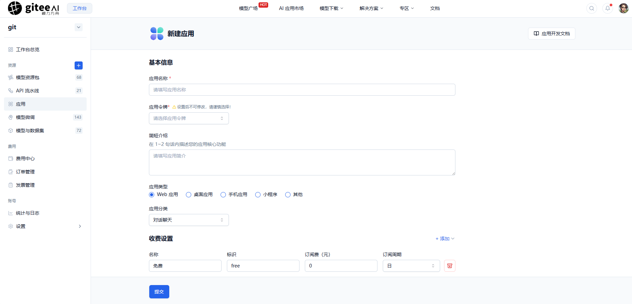Open the 应用令牌 dropdown
632x304 pixels.
[189, 118]
